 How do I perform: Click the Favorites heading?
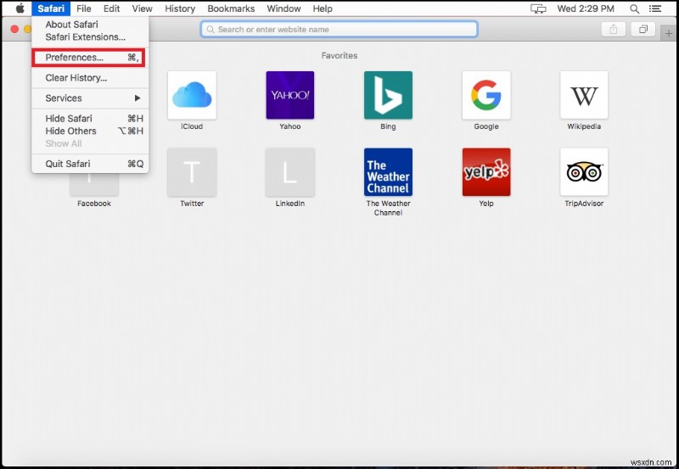tap(339, 55)
